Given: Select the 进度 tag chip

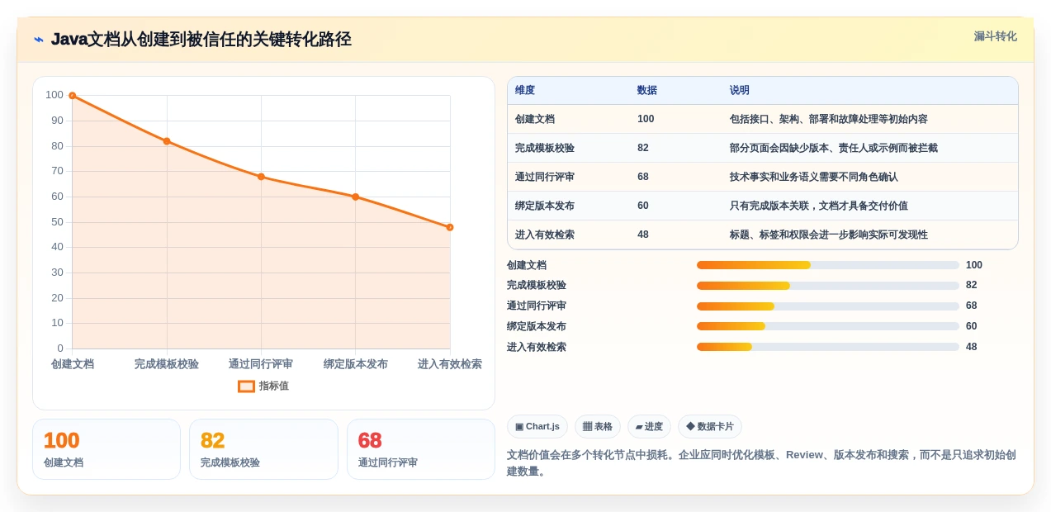Looking at the screenshot, I should pyautogui.click(x=649, y=427).
